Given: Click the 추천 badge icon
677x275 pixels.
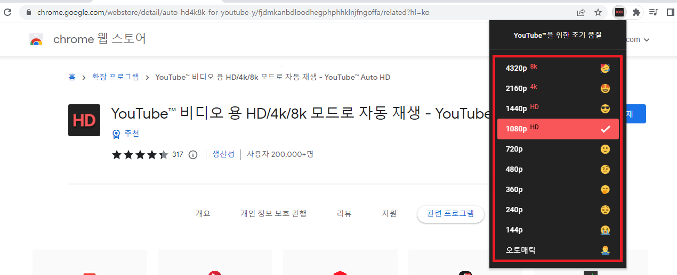Looking at the screenshot, I should 116,134.
